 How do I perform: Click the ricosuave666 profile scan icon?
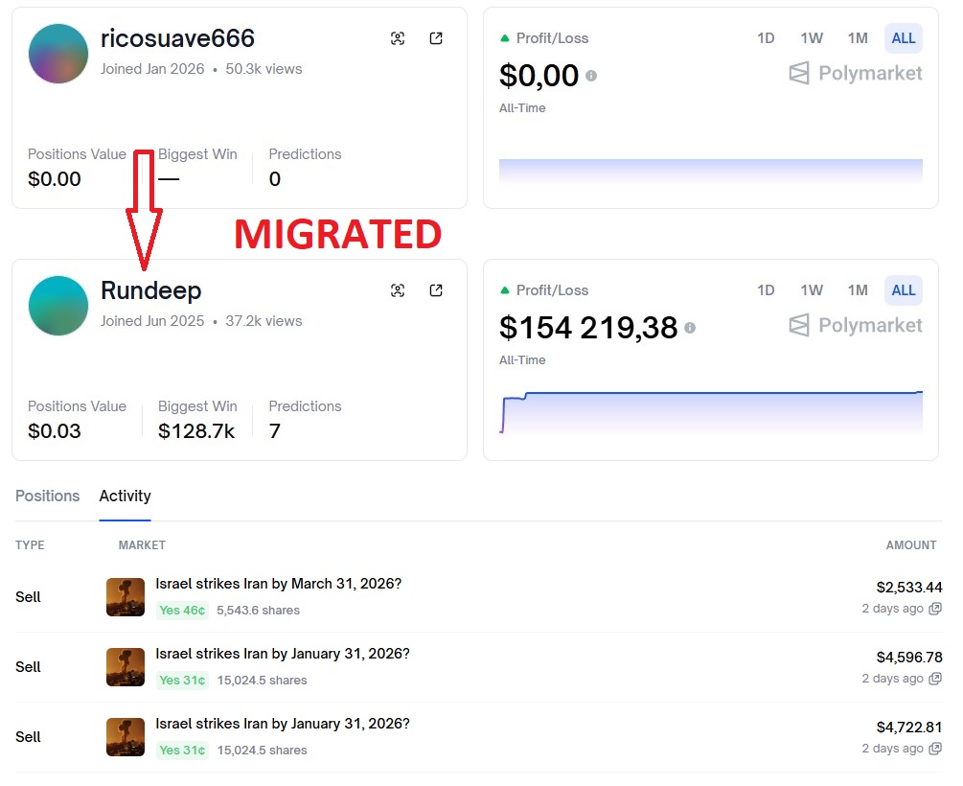click(x=398, y=38)
